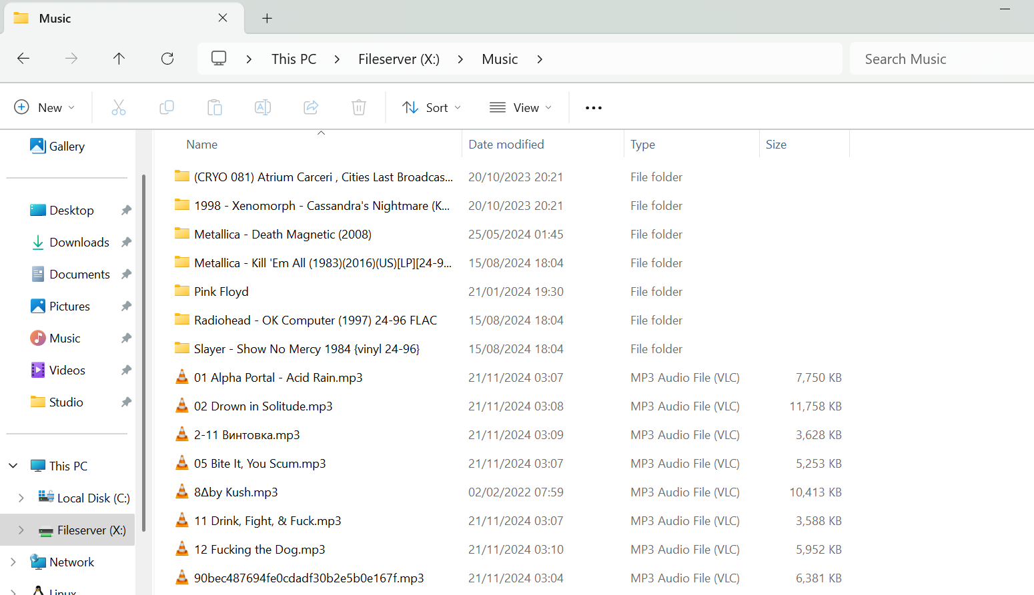
Task: Click VLC icon of 8∆by Kush.mp3
Action: 181,492
